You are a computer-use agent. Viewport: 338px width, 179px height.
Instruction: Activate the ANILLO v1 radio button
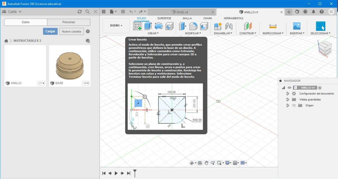point(320,88)
